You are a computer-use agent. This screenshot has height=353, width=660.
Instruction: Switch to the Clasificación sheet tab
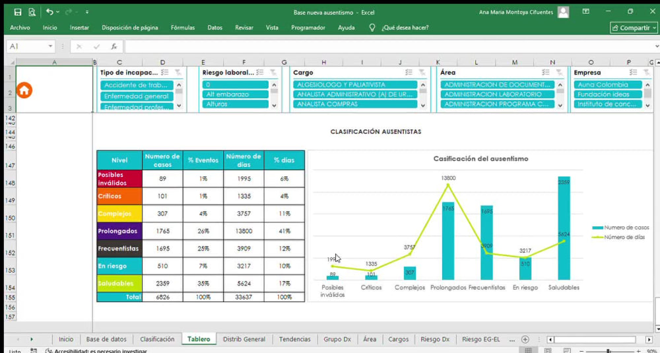[x=157, y=339]
